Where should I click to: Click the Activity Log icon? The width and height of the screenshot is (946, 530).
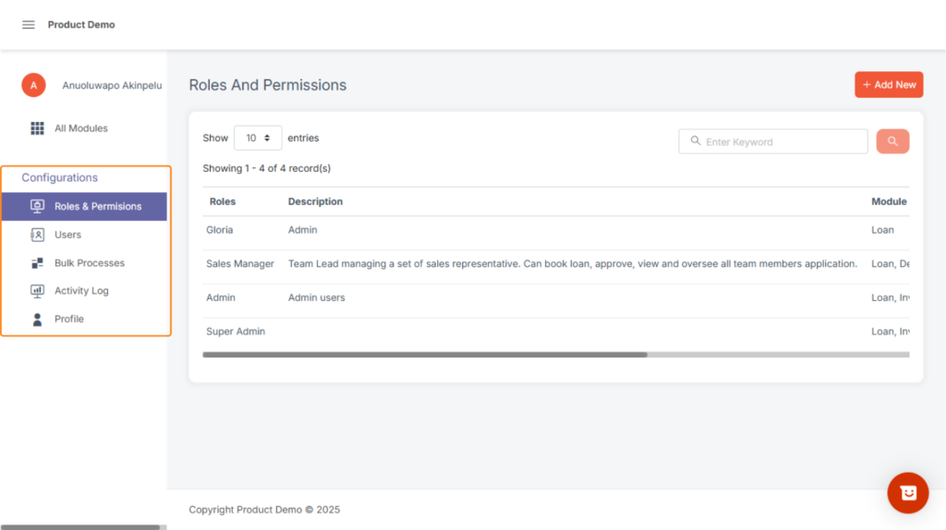pyautogui.click(x=37, y=291)
